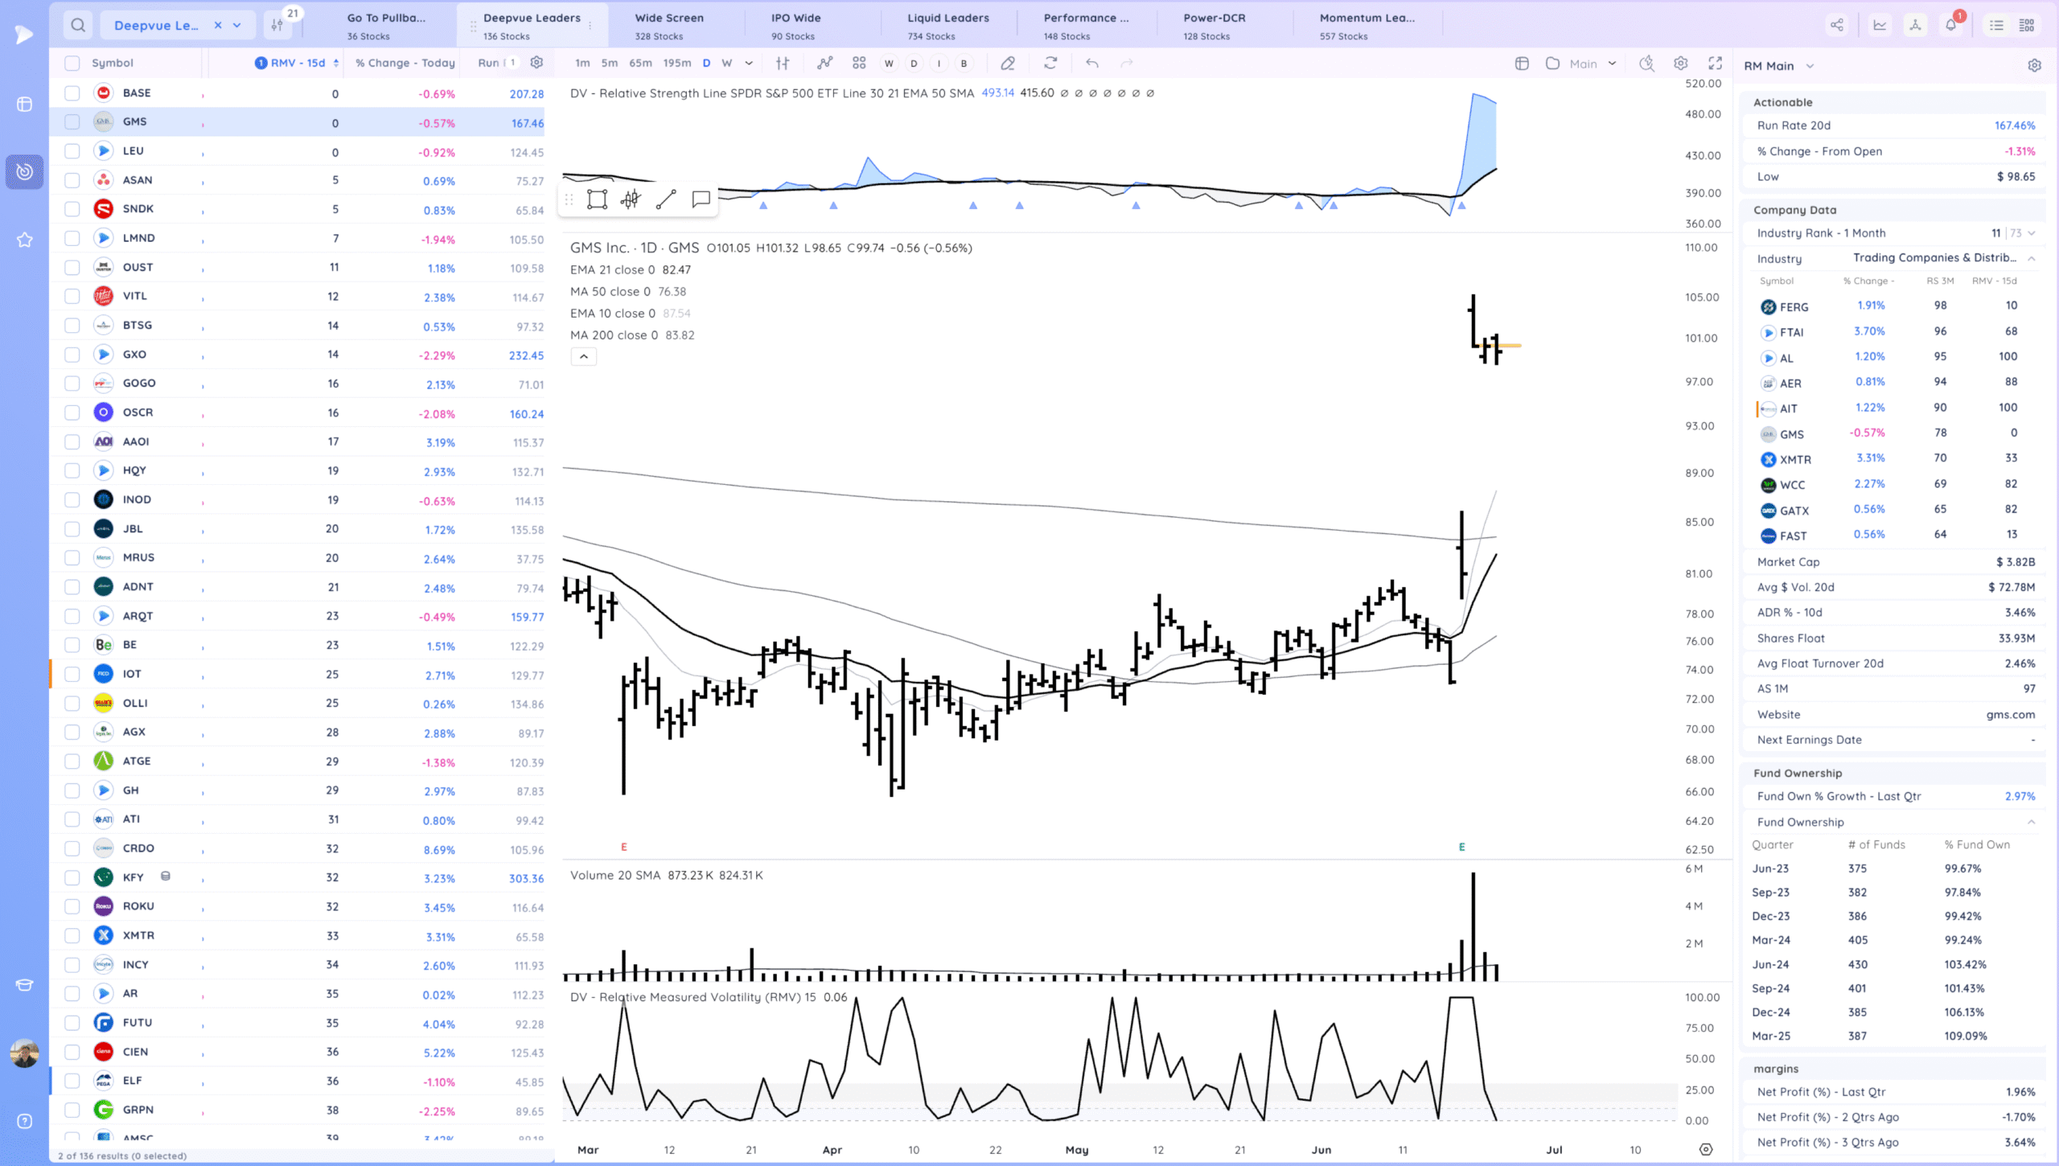The image size is (2059, 1166).
Task: Switch to Liquid Leaders tab
Action: [948, 26]
